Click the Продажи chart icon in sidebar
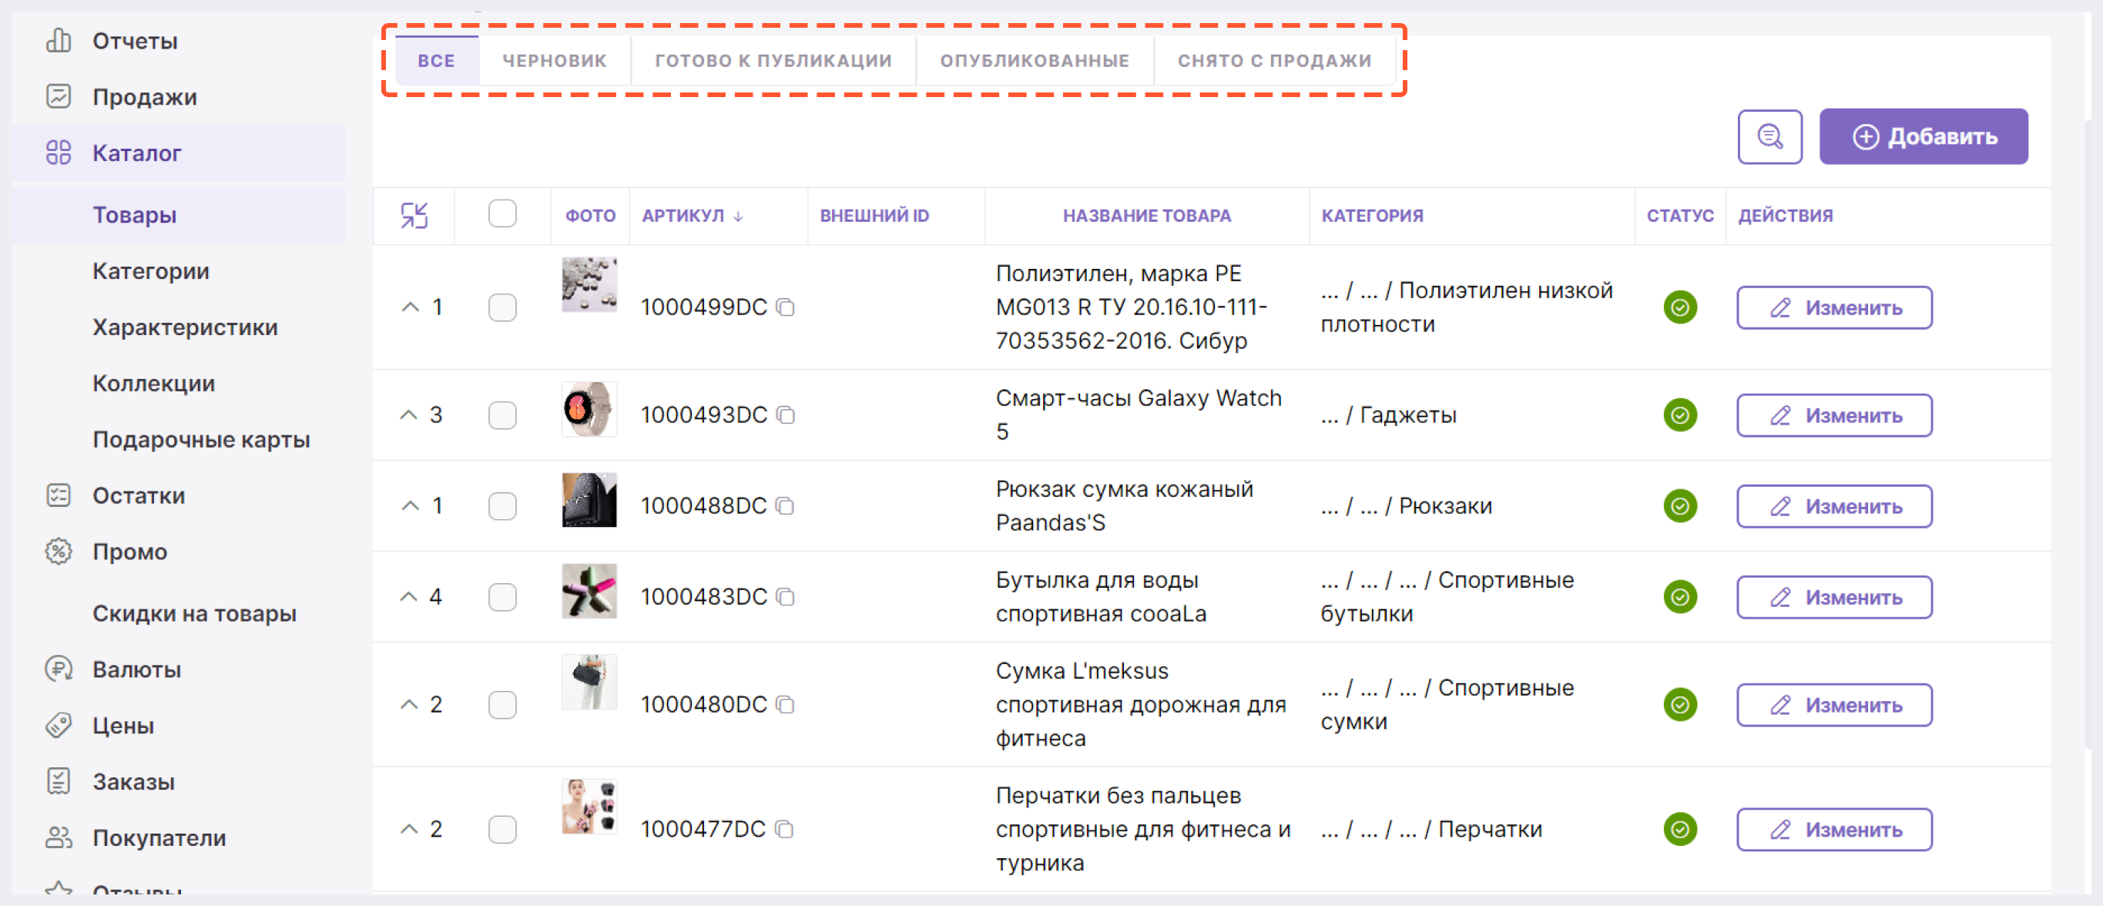This screenshot has width=2103, height=906. pyautogui.click(x=59, y=96)
